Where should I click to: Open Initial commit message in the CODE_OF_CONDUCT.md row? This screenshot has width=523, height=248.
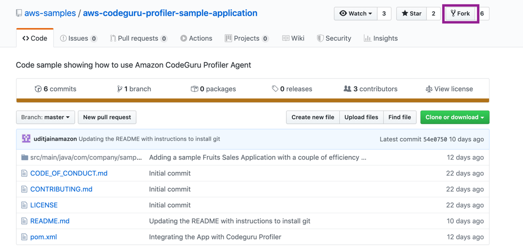pos(170,173)
